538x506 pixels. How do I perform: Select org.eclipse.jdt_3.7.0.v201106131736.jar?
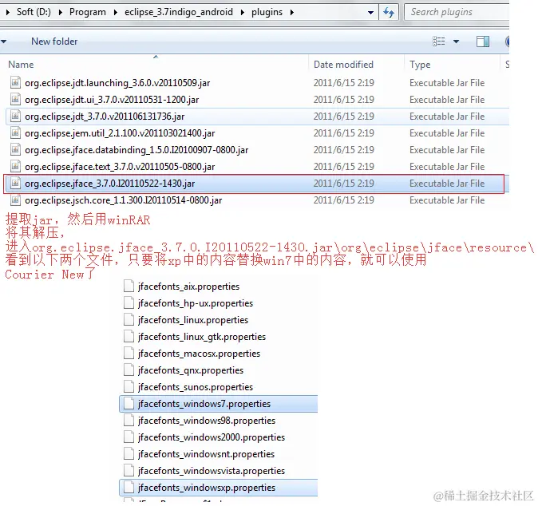pos(105,117)
